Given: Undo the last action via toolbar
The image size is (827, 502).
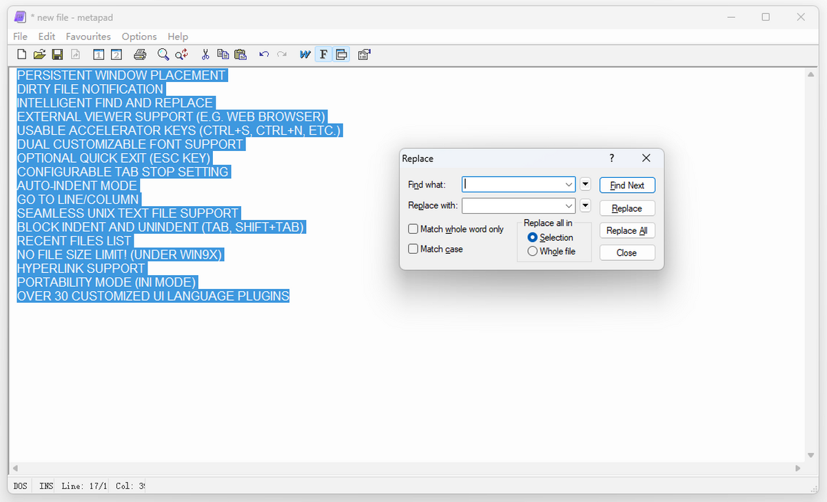Looking at the screenshot, I should [x=264, y=54].
